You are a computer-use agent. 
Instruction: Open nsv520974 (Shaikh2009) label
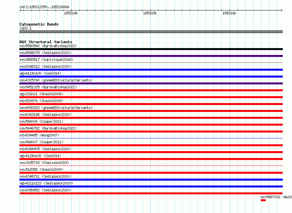point(41,101)
